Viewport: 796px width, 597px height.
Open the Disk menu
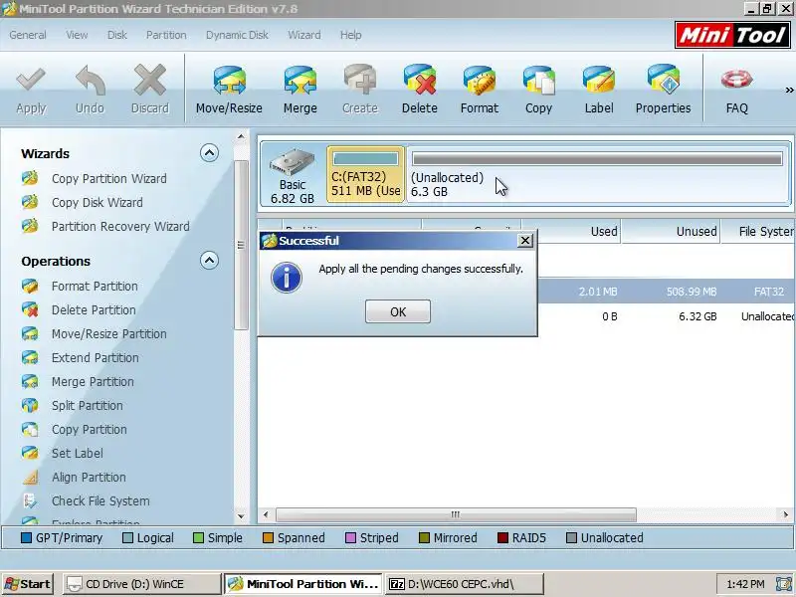click(116, 35)
